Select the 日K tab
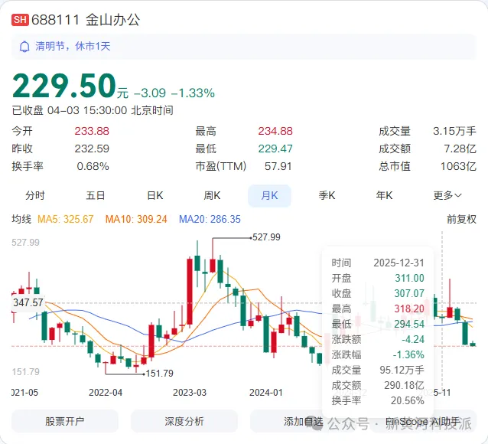Screen dimensions: 488x444 point(155,196)
